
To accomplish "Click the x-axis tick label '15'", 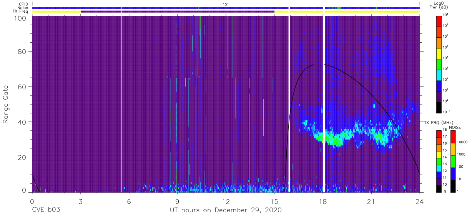I will [274, 201].
